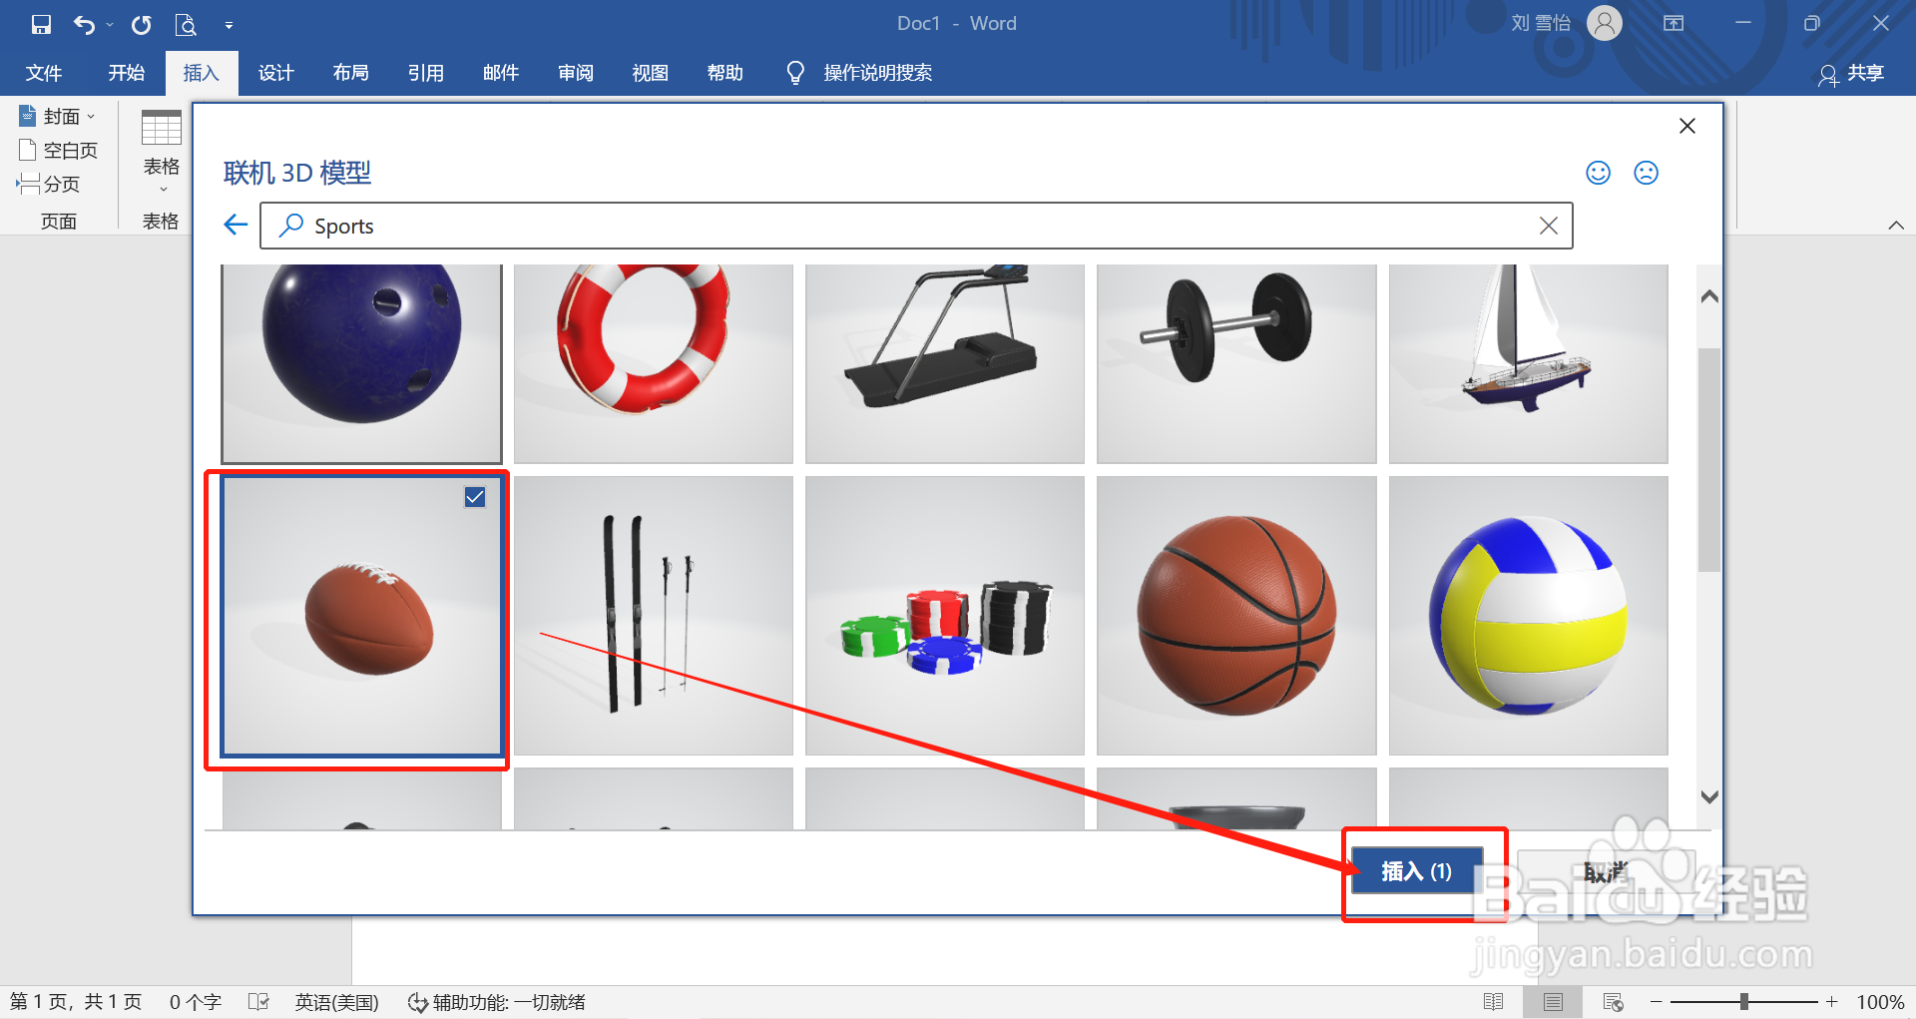
Task: Click the 取消 cancel button
Action: pos(1605,870)
